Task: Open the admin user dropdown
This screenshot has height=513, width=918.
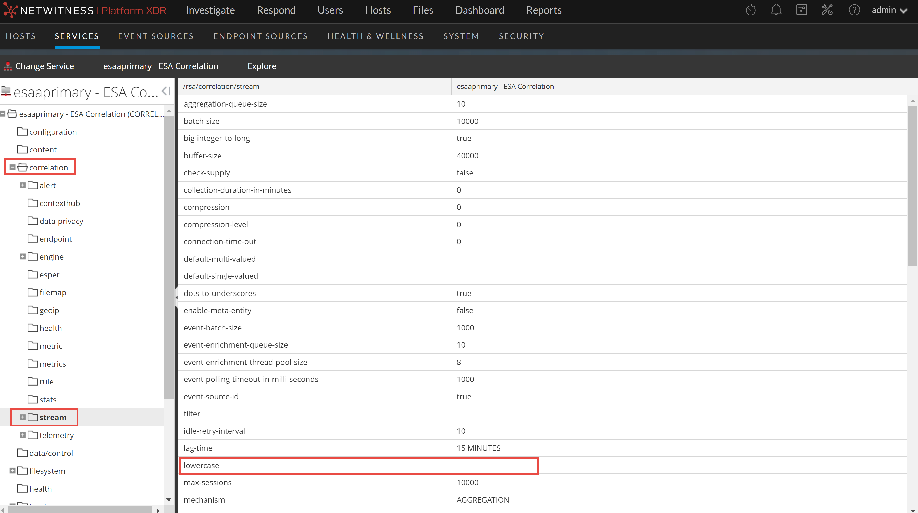Action: [889, 10]
